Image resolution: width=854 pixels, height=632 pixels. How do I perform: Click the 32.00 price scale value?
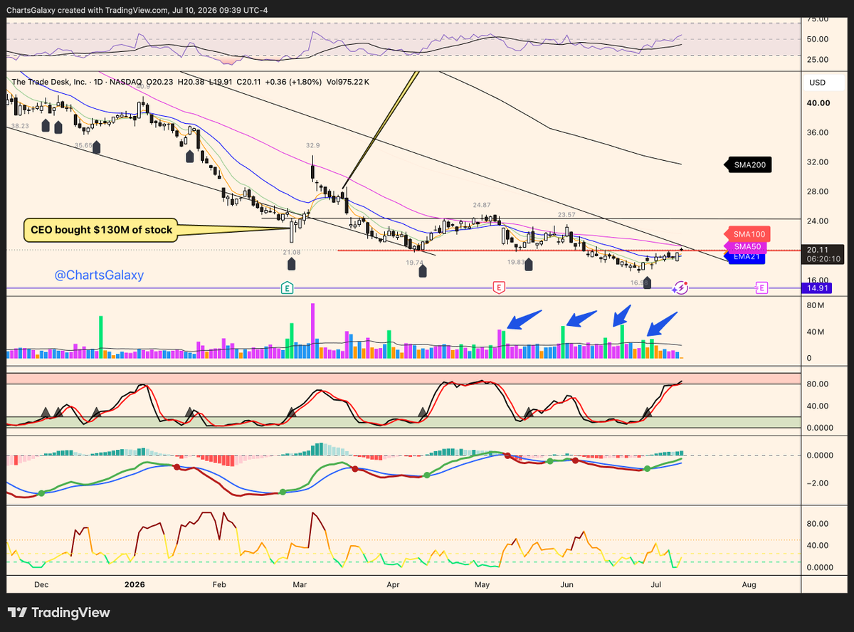(819, 162)
